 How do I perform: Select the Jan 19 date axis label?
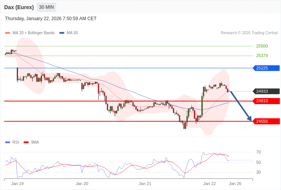pyautogui.click(x=18, y=184)
